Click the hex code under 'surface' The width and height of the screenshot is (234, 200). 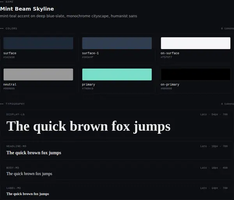click(9, 57)
